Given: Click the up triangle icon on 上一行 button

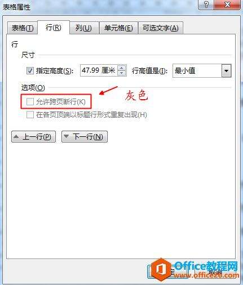Looking at the screenshot, I should pos(16,136).
